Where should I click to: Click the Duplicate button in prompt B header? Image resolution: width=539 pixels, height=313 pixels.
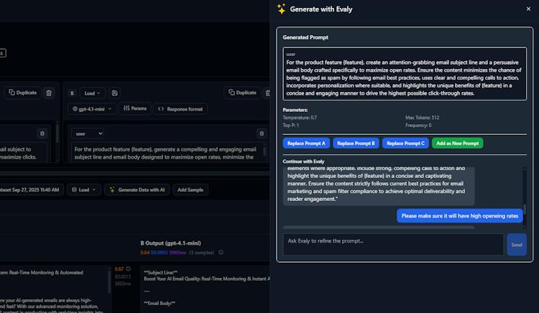click(x=243, y=93)
